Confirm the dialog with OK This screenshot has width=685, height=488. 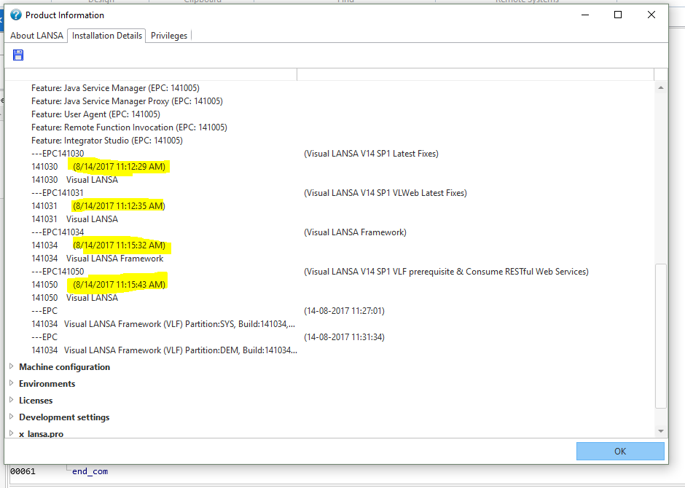pyautogui.click(x=620, y=452)
